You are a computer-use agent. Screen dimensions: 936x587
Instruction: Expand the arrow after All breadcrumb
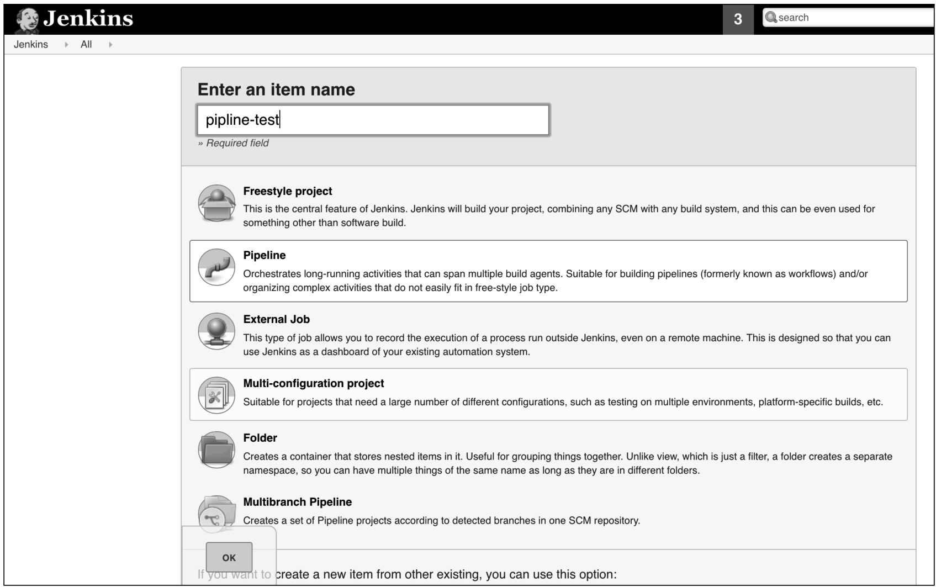(110, 45)
